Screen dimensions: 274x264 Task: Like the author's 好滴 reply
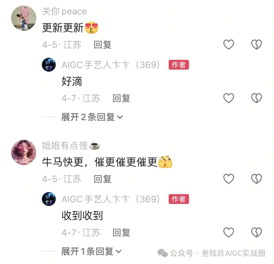(x=229, y=98)
